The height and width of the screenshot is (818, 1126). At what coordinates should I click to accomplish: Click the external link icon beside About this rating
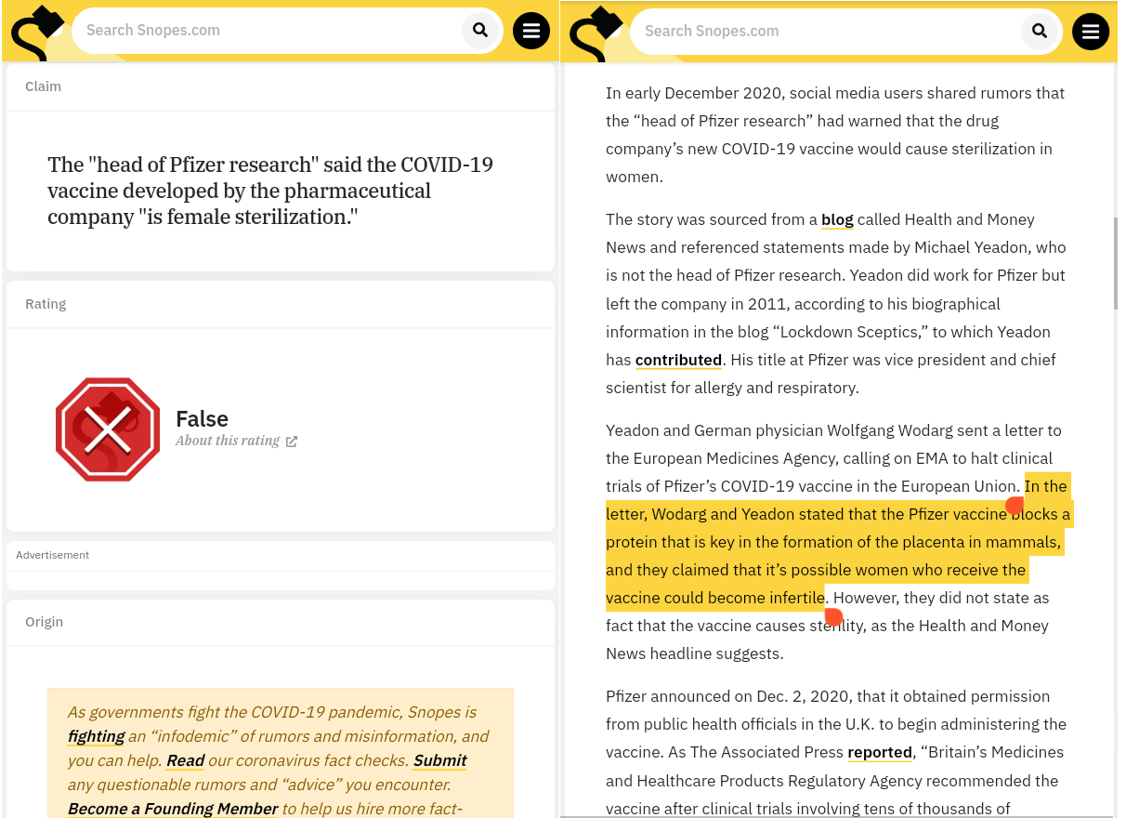[x=292, y=442]
